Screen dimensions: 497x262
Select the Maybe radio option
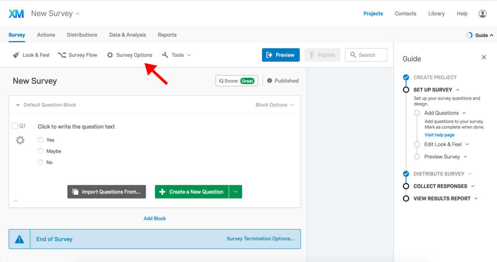pyautogui.click(x=41, y=151)
